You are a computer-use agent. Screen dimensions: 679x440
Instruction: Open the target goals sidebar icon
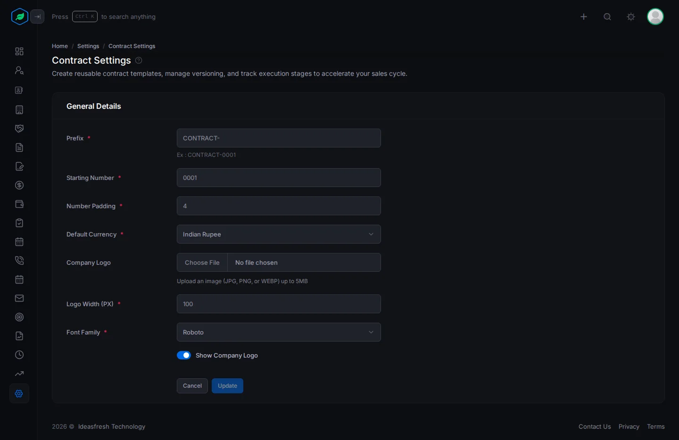pyautogui.click(x=19, y=317)
